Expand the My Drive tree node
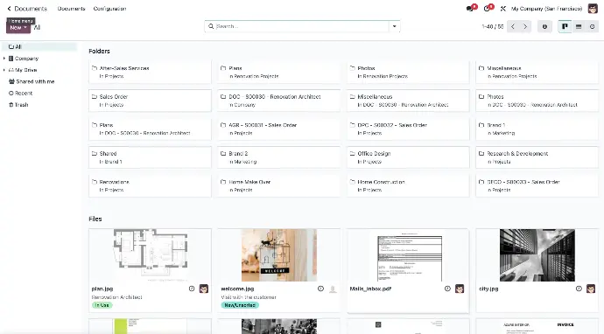The height and width of the screenshot is (334, 604). (4, 70)
